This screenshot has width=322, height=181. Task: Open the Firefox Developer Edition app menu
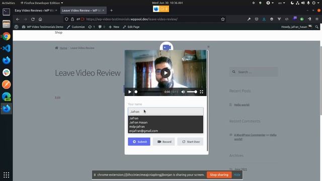pyautogui.click(x=42, y=3)
